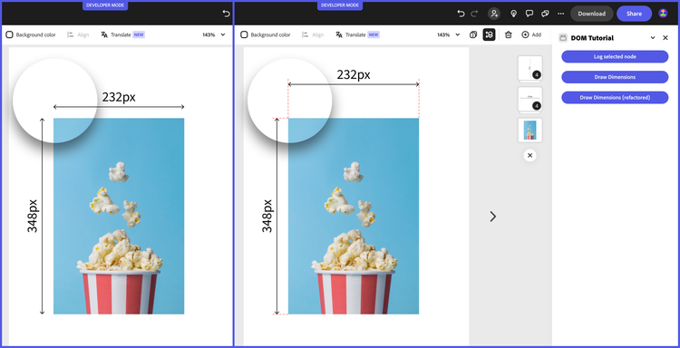Click the DEVELOPER MODE badge in right panel
This screenshot has width=680, height=348.
point(340,5)
